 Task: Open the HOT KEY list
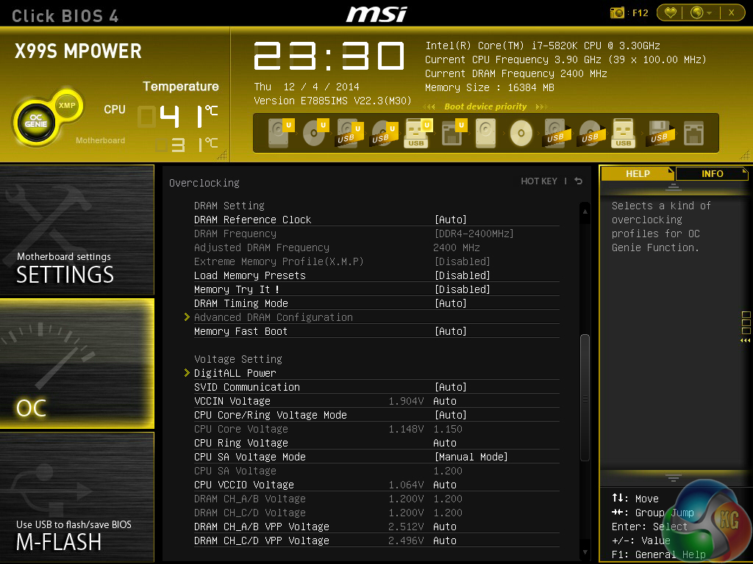tap(539, 181)
